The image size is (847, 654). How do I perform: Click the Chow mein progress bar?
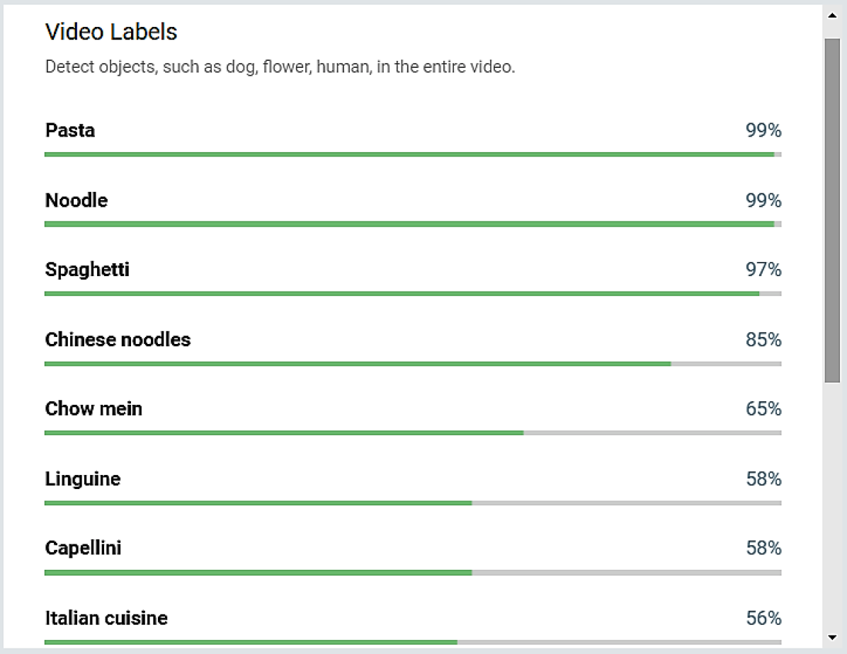click(412, 433)
